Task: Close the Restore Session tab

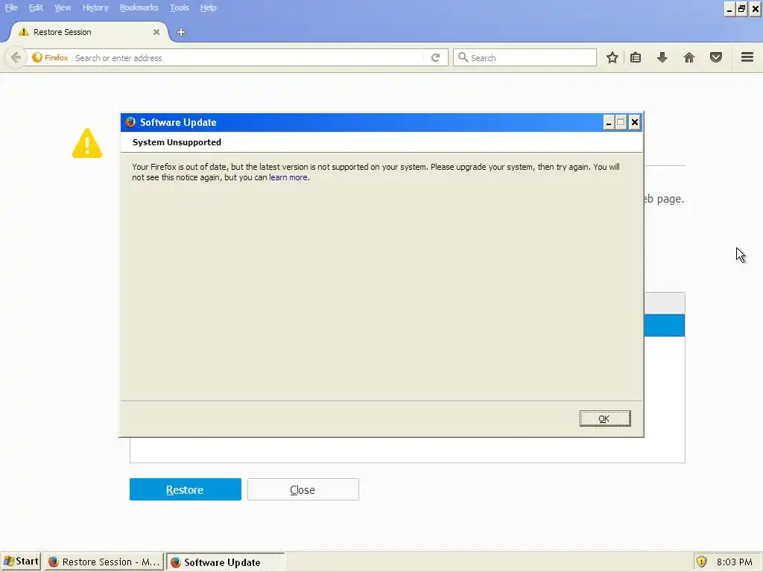Action: pos(156,32)
